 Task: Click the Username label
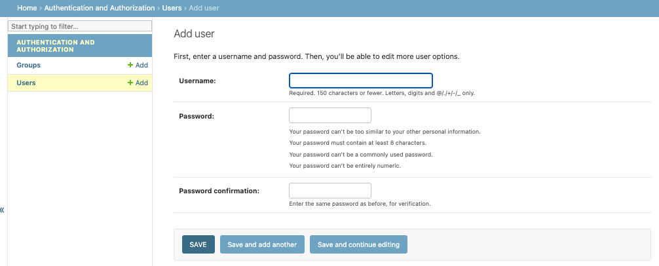click(x=197, y=81)
